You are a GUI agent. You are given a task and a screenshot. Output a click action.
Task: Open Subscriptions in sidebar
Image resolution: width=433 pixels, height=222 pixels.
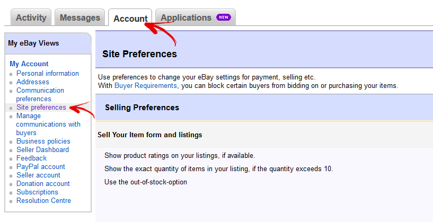point(37,192)
